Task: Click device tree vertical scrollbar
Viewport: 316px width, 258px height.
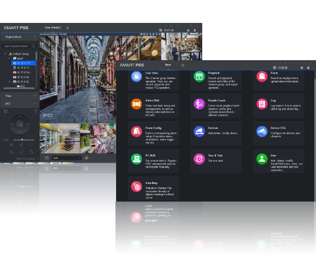Action: point(36,56)
